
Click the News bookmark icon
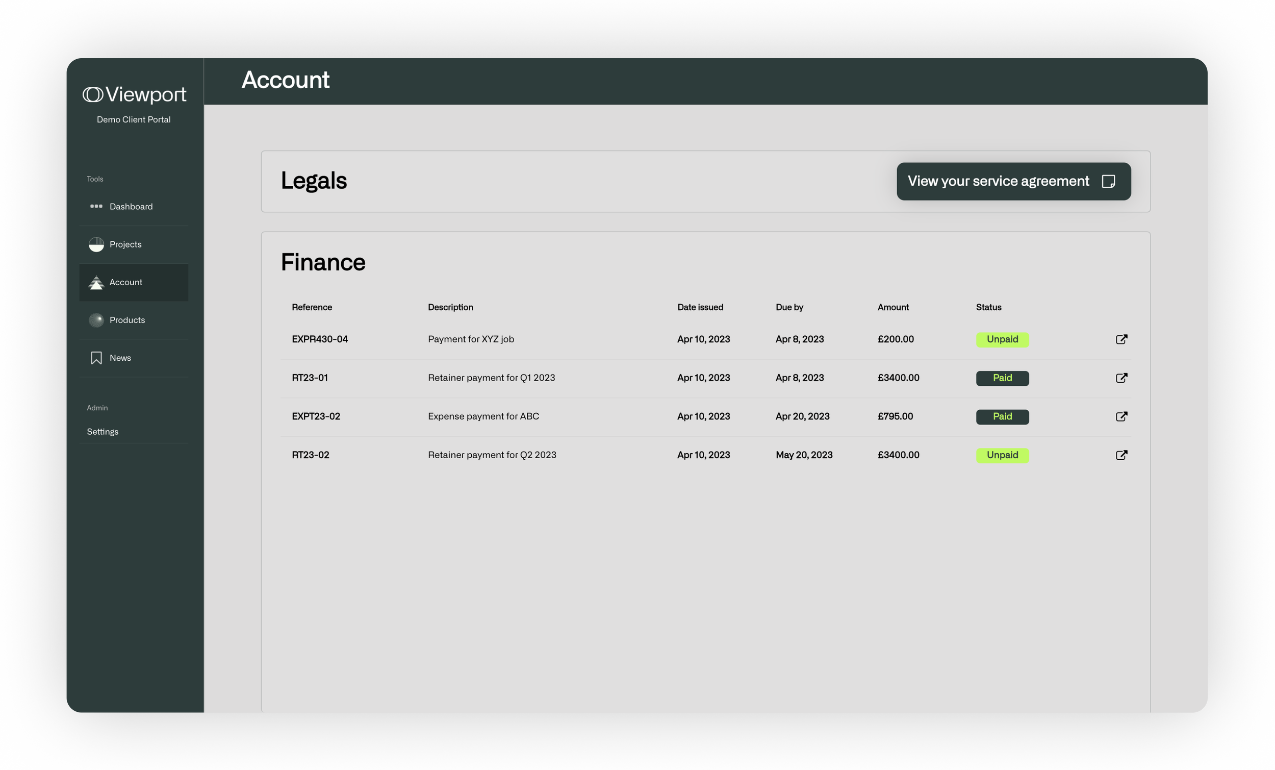96,357
